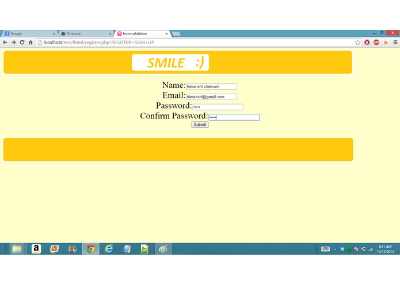
Task: Open the network signal tray icon
Action: pyautogui.click(x=371, y=249)
